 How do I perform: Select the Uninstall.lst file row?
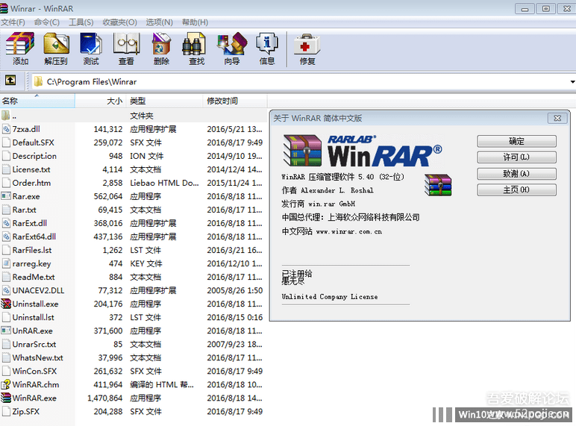click(x=134, y=317)
